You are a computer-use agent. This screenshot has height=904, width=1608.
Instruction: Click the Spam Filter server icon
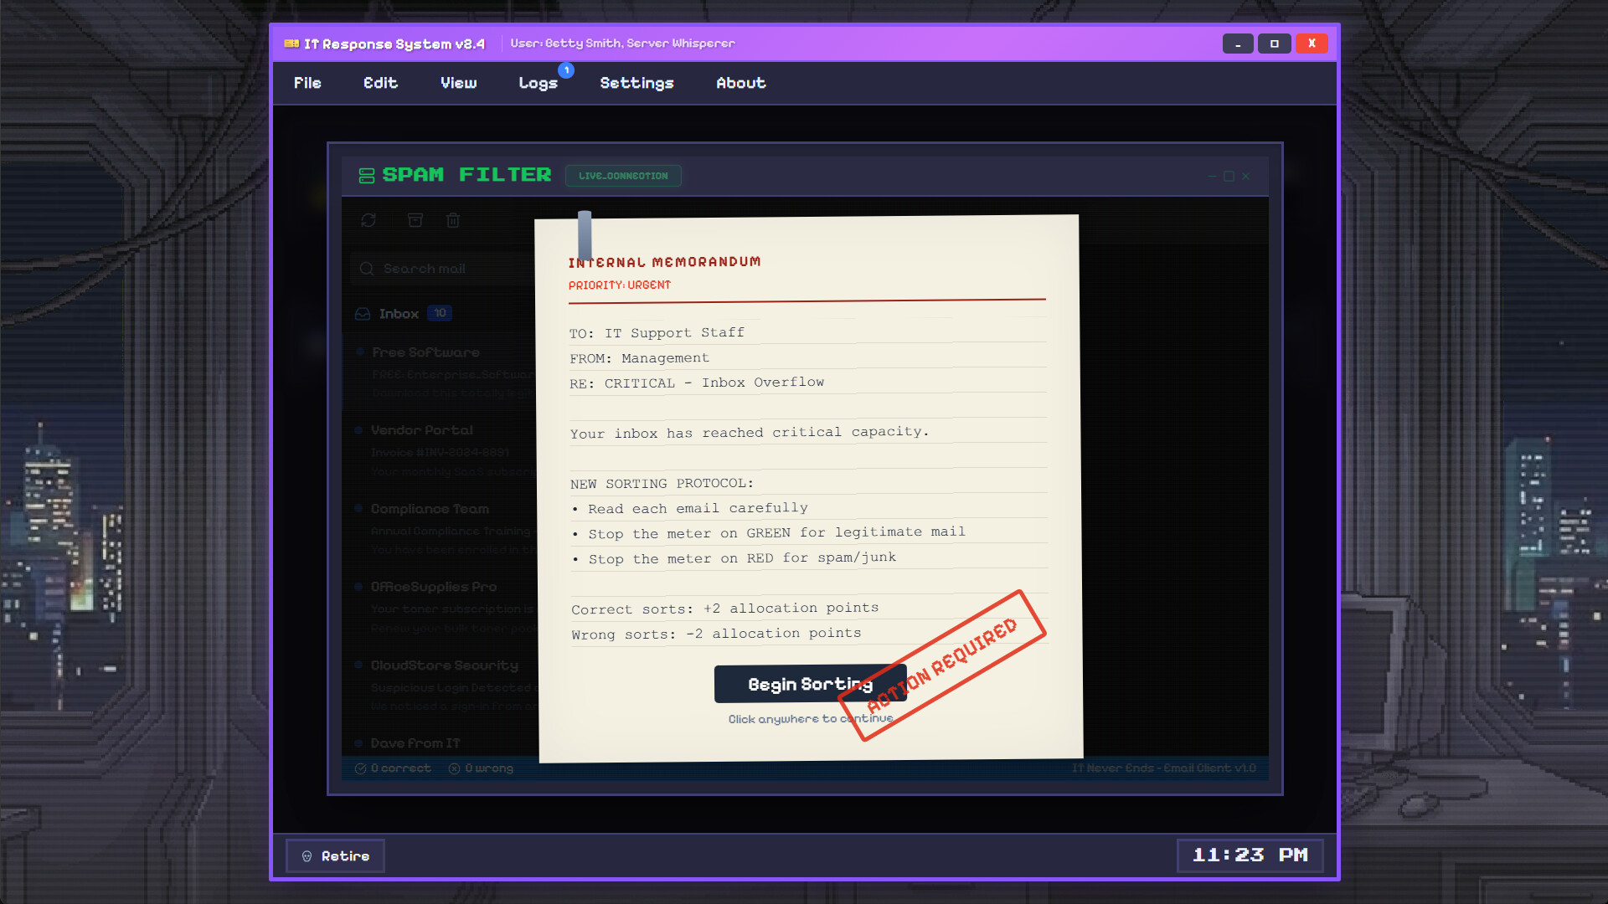pyautogui.click(x=366, y=176)
